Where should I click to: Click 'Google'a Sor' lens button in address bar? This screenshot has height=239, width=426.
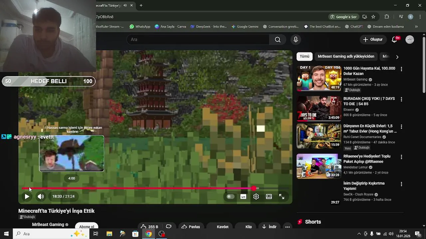click(x=343, y=17)
